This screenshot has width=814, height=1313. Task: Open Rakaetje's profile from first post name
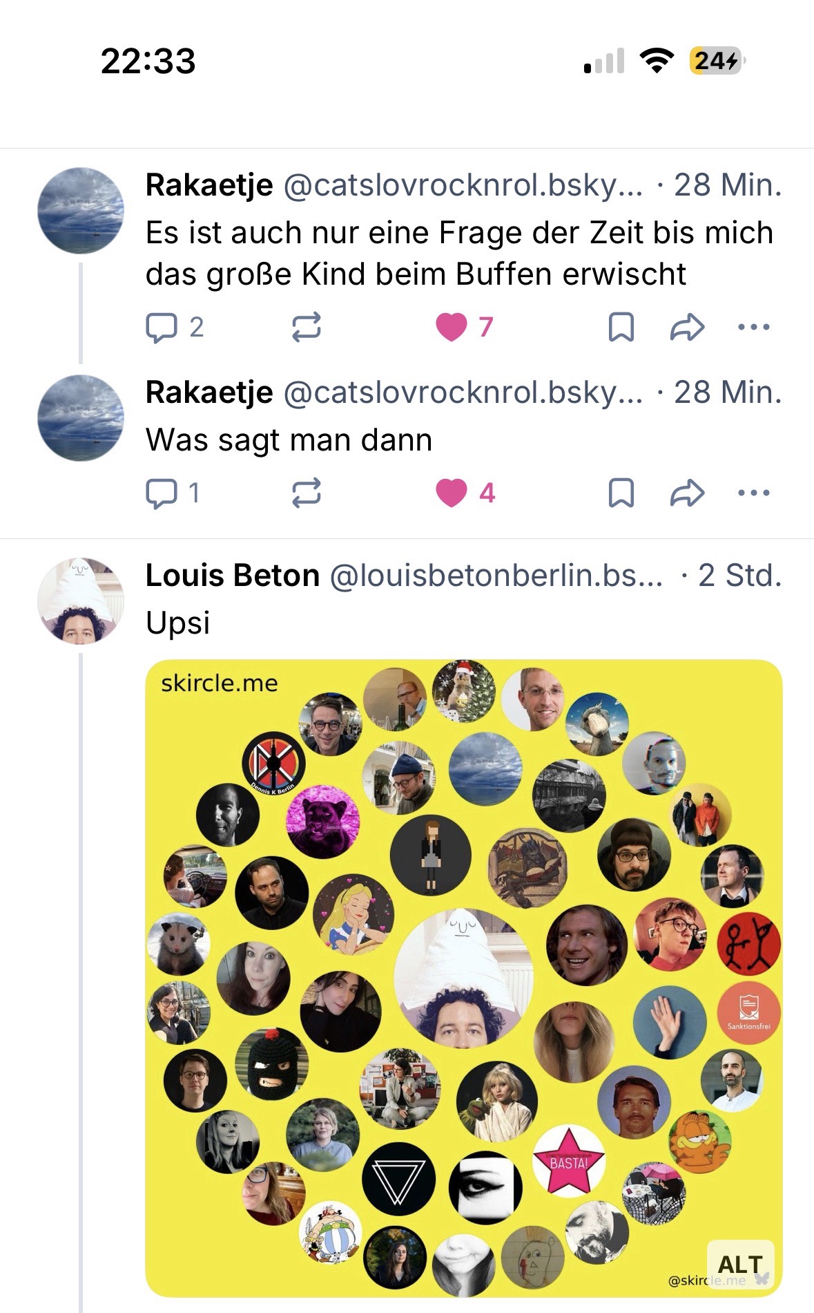coord(209,185)
